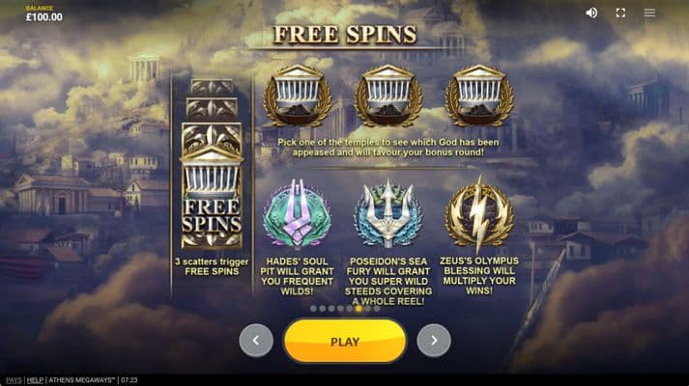Click the balance amount £100.00
Screen dimensions: 689x386
point(43,17)
